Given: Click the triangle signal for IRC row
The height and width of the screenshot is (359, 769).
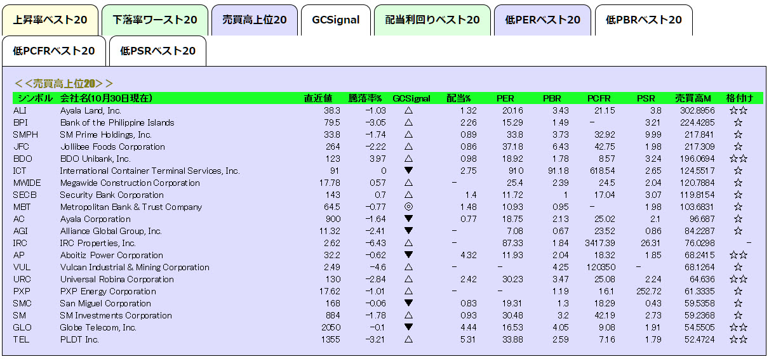Looking at the screenshot, I should point(408,243).
